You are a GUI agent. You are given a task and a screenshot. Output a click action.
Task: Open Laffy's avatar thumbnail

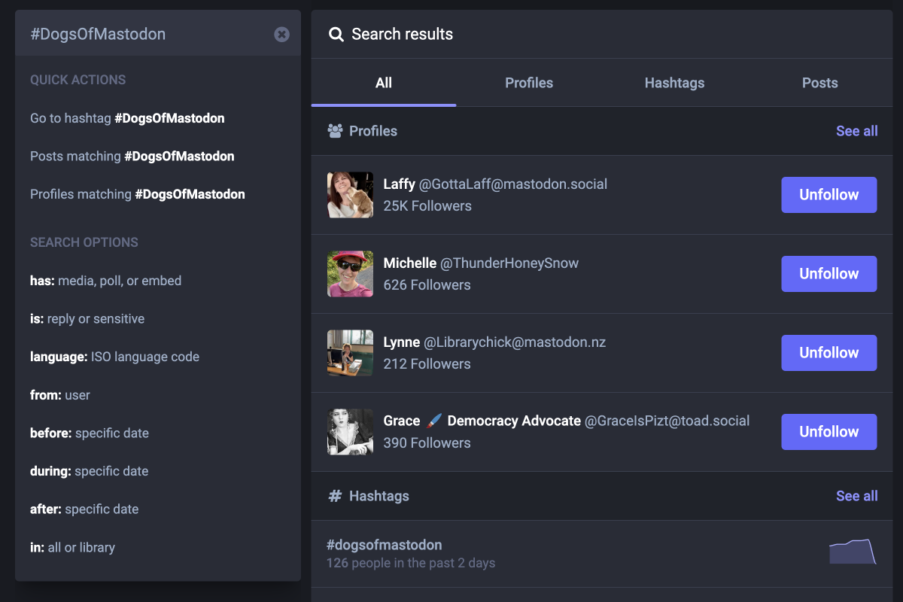(x=351, y=195)
